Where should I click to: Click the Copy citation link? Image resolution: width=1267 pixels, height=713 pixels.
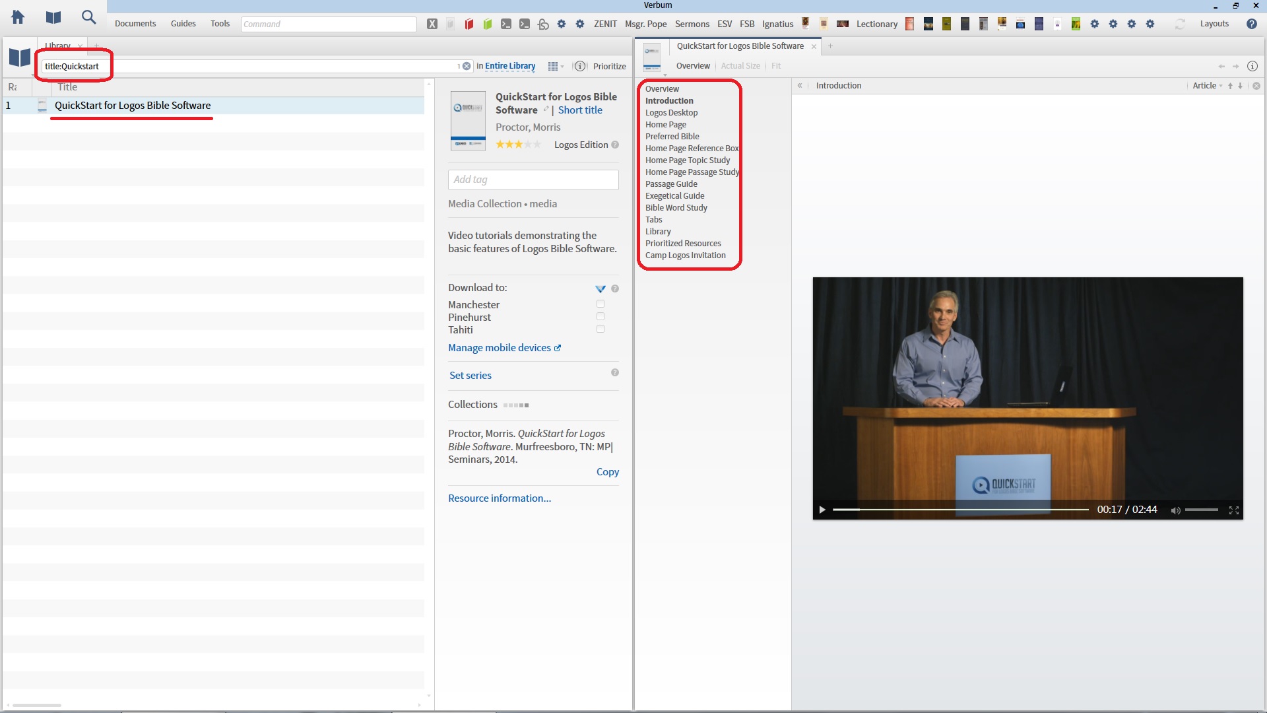[607, 472]
